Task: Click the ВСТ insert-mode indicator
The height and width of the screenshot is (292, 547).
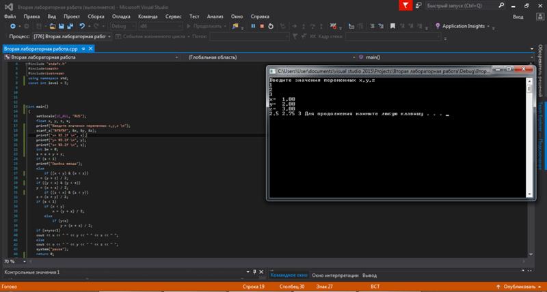Action: pyautogui.click(x=375, y=287)
